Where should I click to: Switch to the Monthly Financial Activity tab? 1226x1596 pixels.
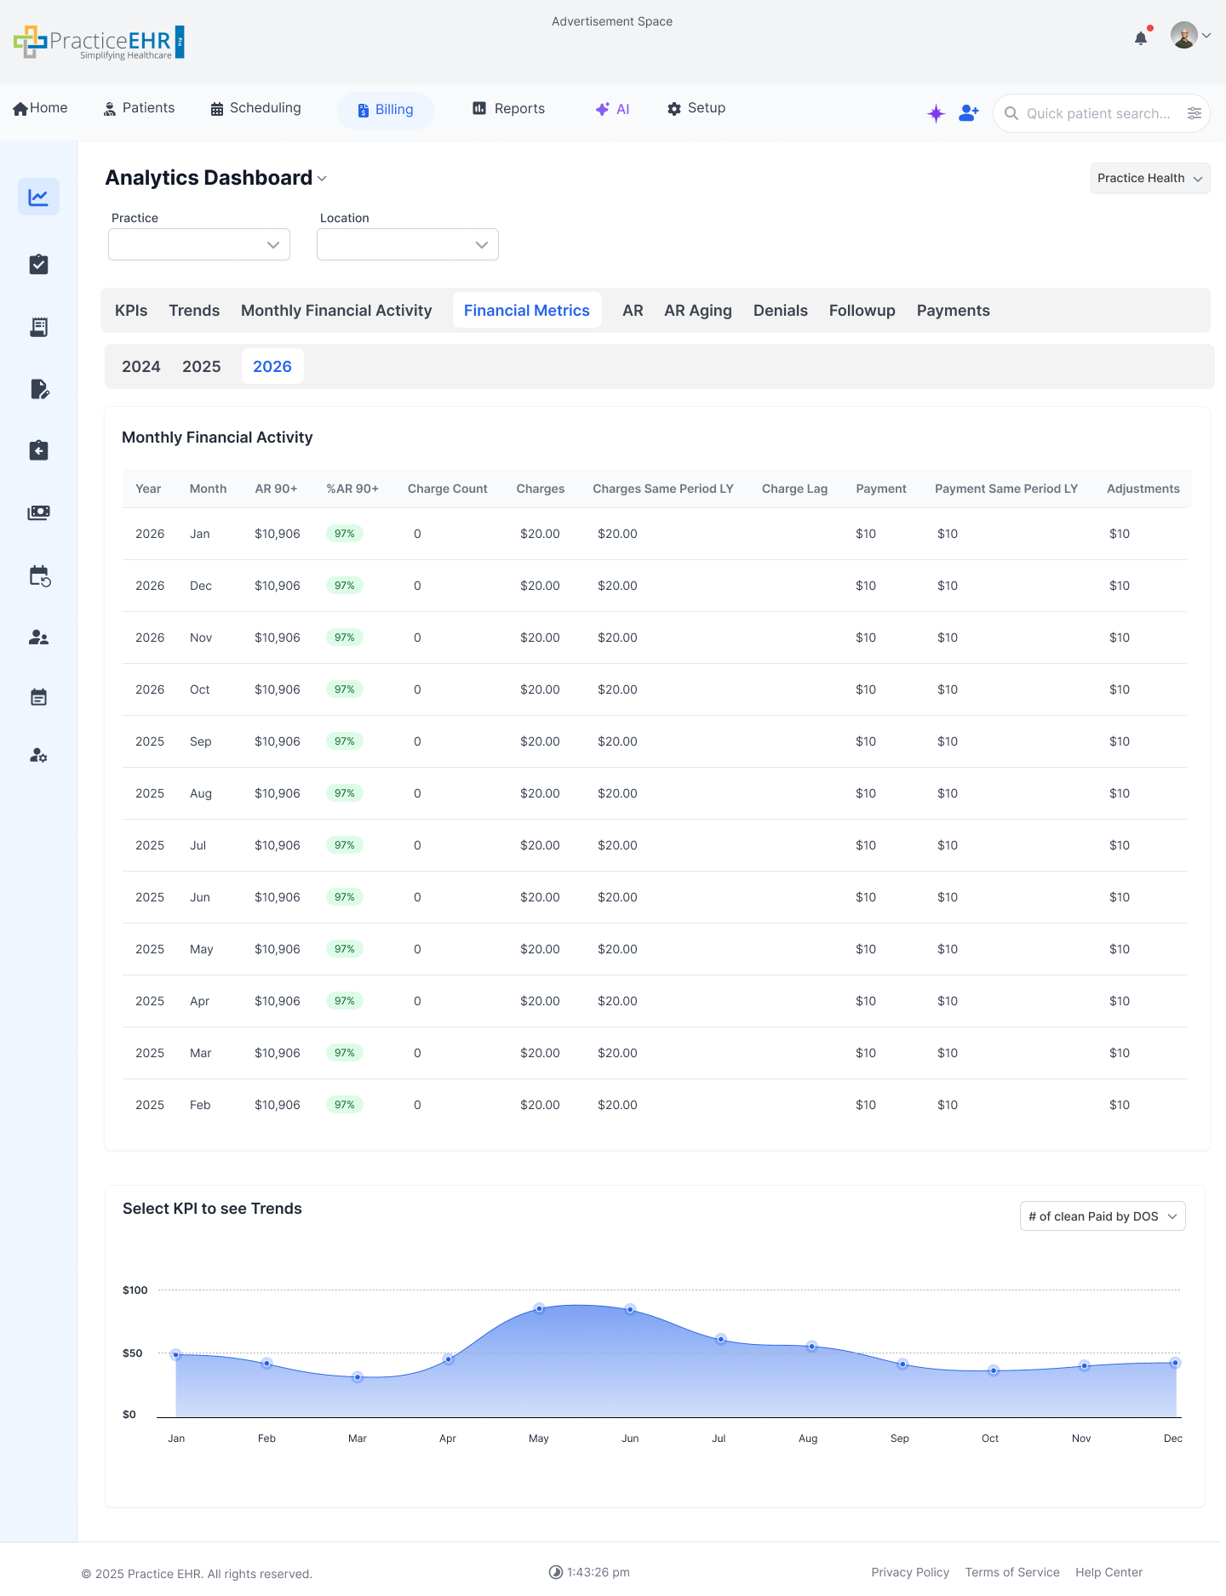coord(336,311)
